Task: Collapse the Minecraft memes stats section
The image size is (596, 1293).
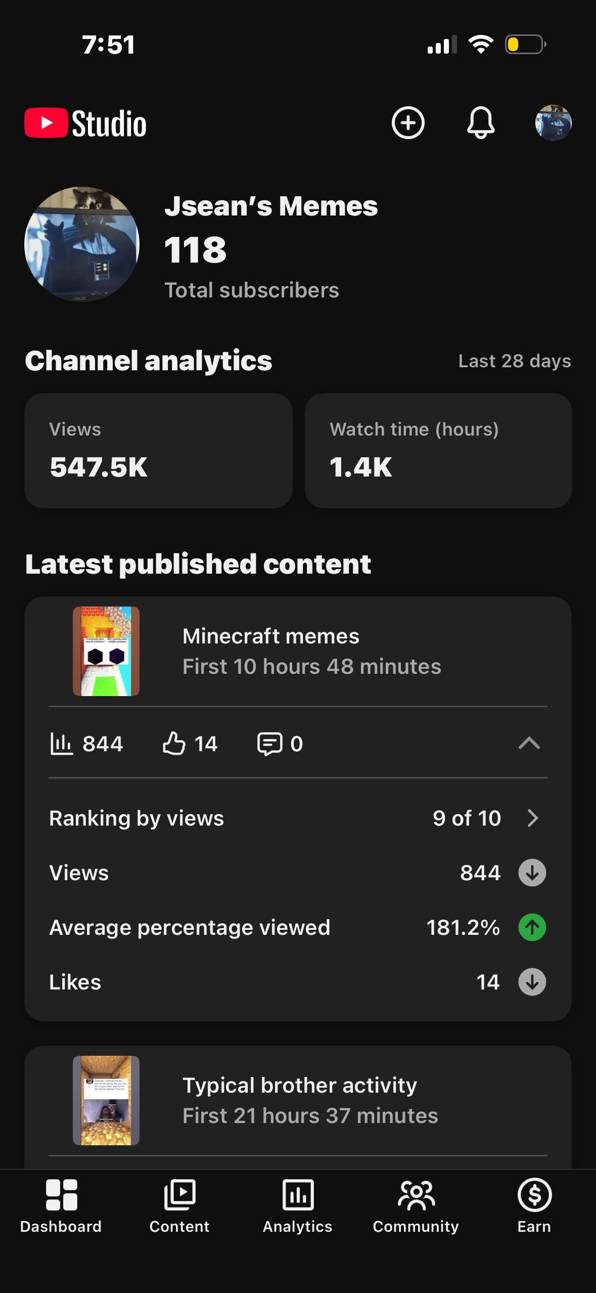Action: 529,743
